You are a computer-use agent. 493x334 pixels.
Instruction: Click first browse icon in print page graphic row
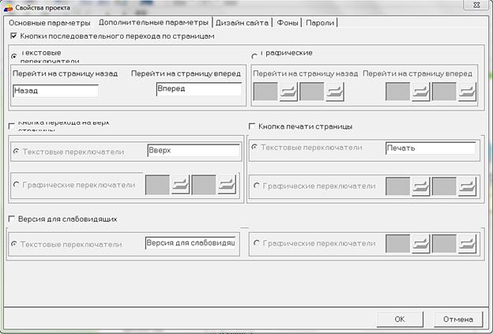(420, 186)
